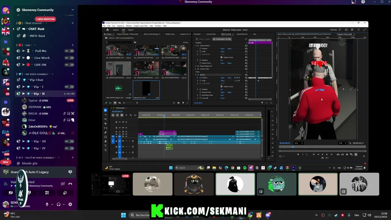
Task: Select the Razor tool in the Premiere toolbar
Action: tap(105, 123)
